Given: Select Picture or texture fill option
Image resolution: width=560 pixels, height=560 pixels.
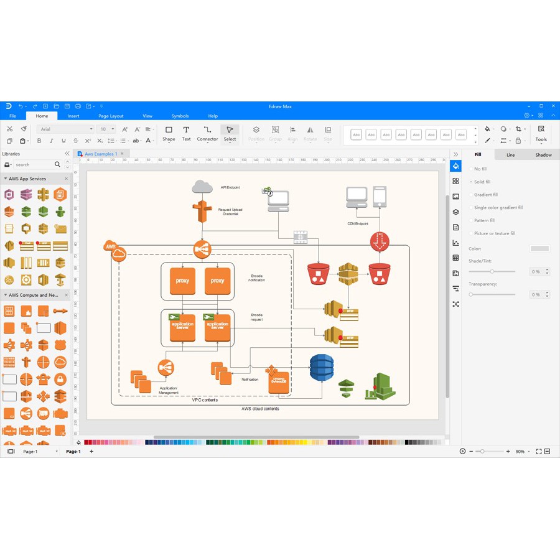Looking at the screenshot, I should click(x=493, y=233).
